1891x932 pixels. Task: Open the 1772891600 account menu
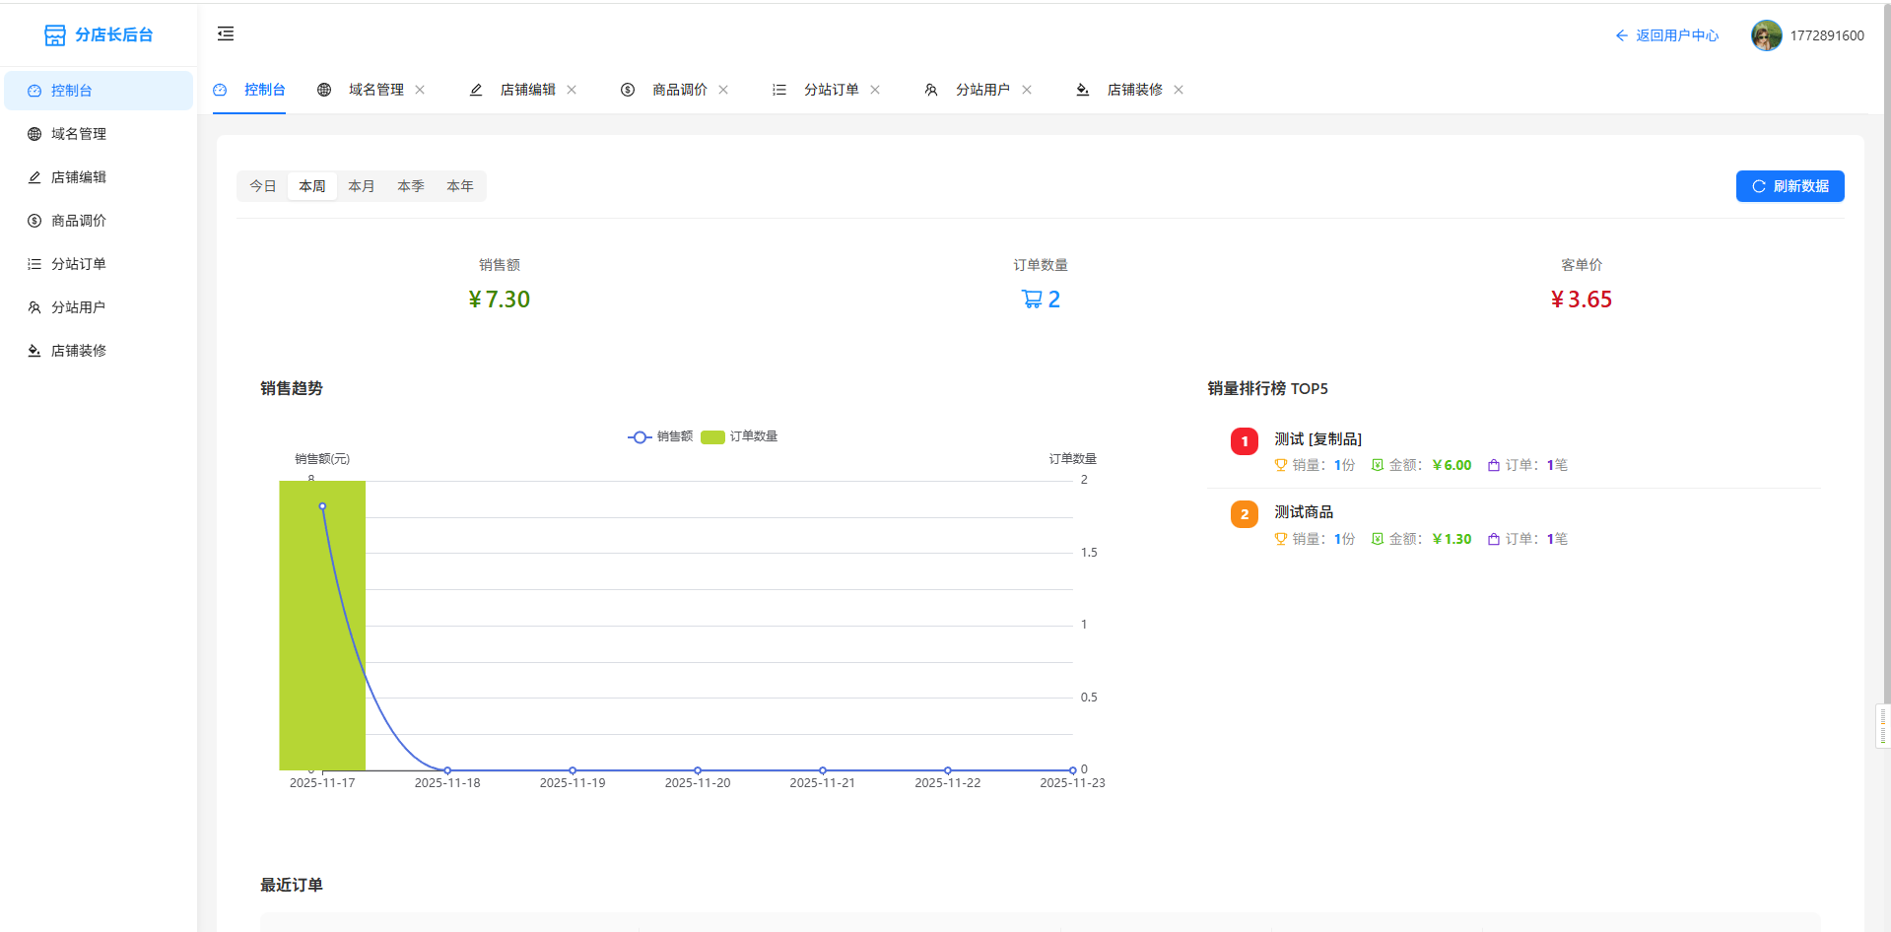1826,35
